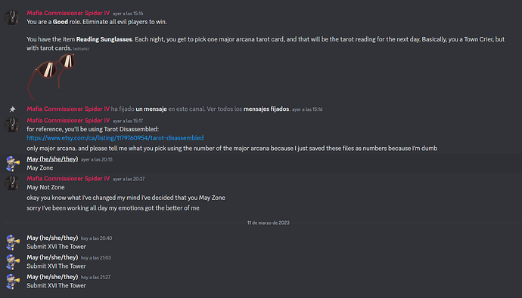This screenshot has width=522, height=298.
Task: Click the '11 de marzo de 2023' date divider
Action: (x=269, y=223)
